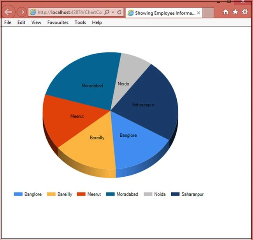Open the Favourites menu

tap(58, 23)
